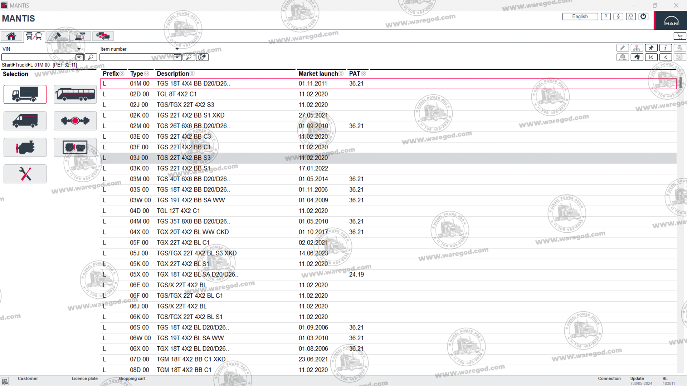Switch to the truck fleet tab
The width and height of the screenshot is (687, 386).
pos(103,36)
